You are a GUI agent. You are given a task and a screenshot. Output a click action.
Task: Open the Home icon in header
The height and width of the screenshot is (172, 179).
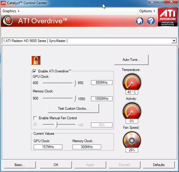(x=140, y=21)
